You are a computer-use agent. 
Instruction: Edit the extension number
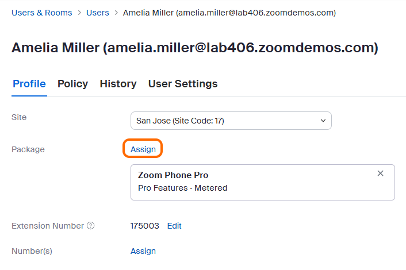click(174, 226)
